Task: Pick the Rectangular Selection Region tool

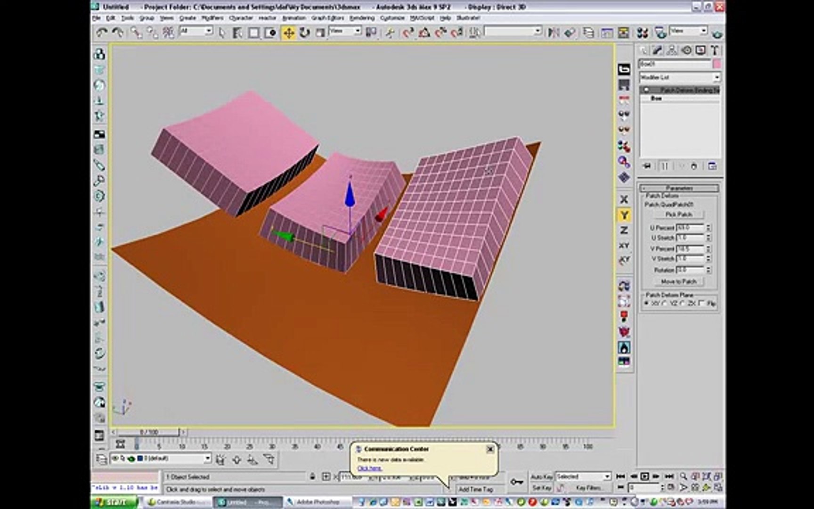Action: (x=254, y=33)
